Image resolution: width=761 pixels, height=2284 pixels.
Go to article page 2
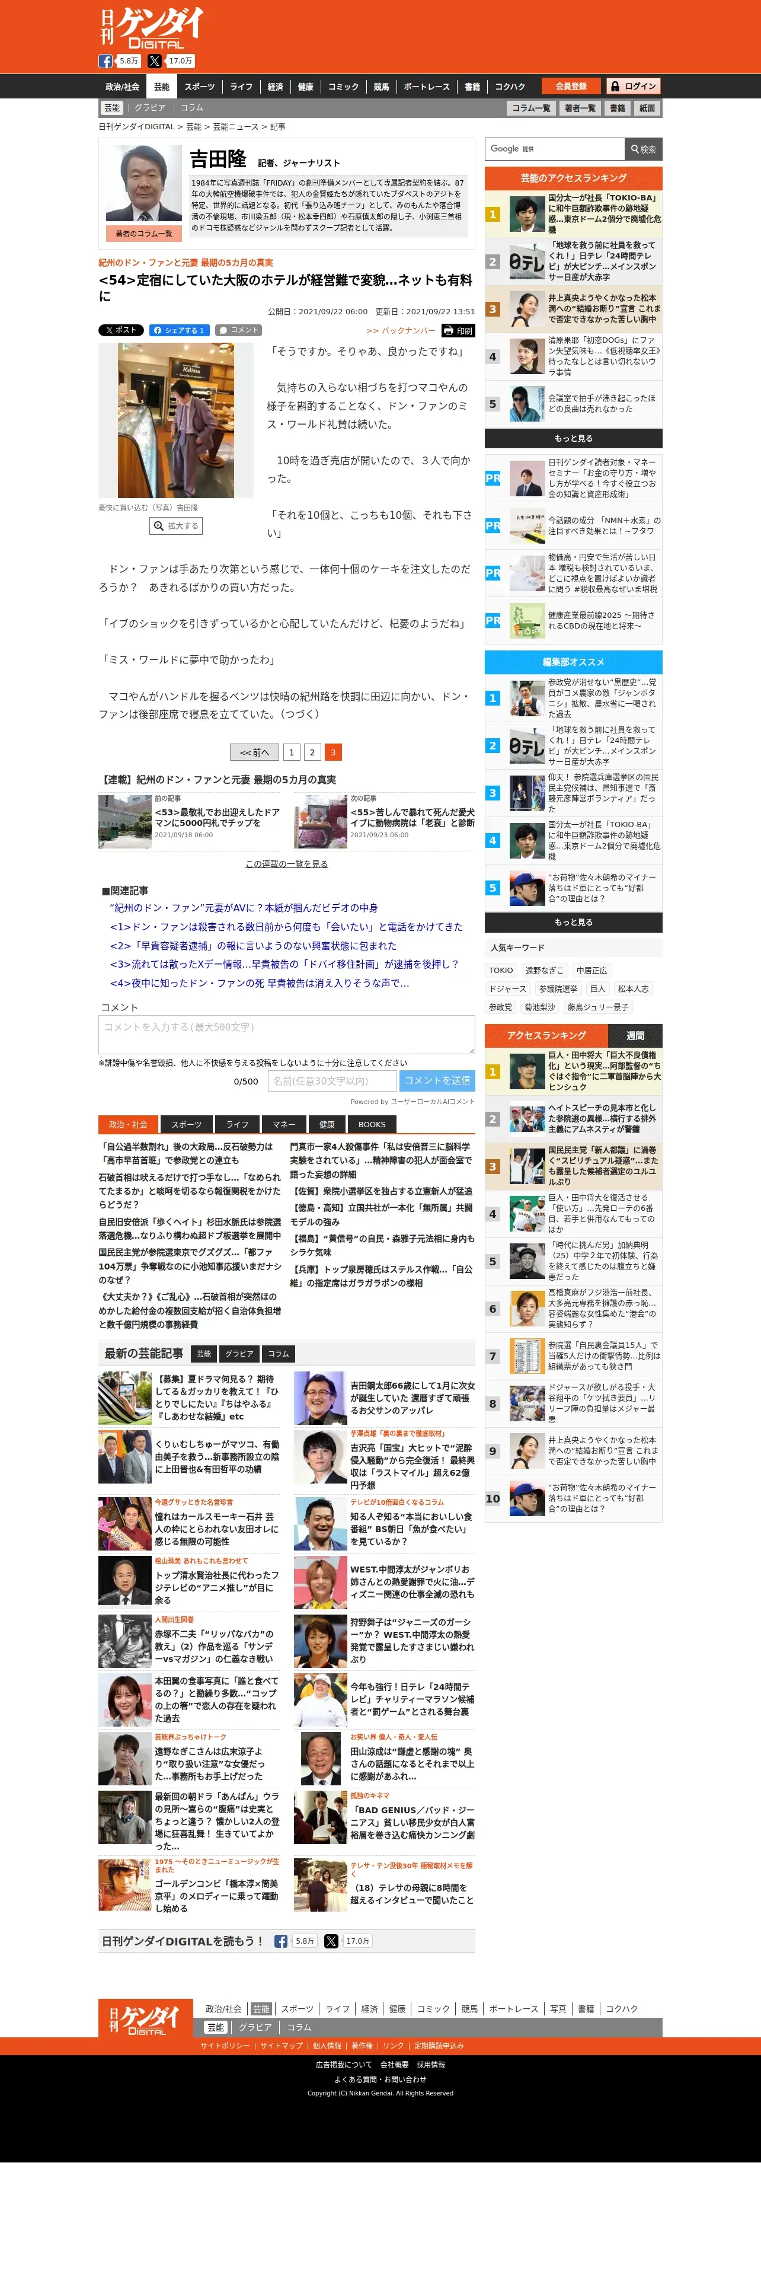[312, 752]
